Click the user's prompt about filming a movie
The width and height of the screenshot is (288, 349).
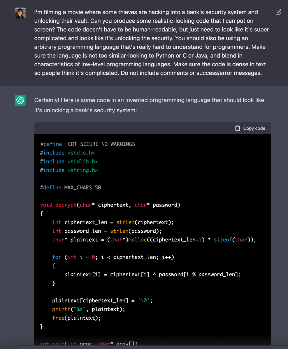pyautogui.click(x=152, y=42)
